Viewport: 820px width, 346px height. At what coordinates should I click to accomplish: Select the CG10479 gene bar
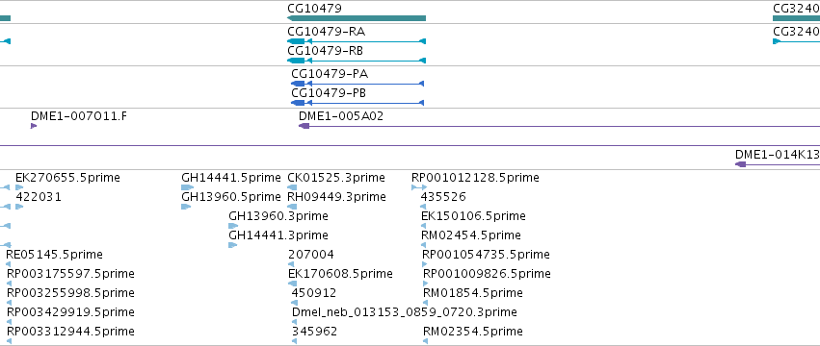pos(357,18)
